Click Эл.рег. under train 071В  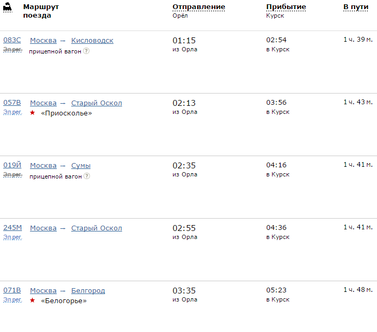tap(12, 299)
